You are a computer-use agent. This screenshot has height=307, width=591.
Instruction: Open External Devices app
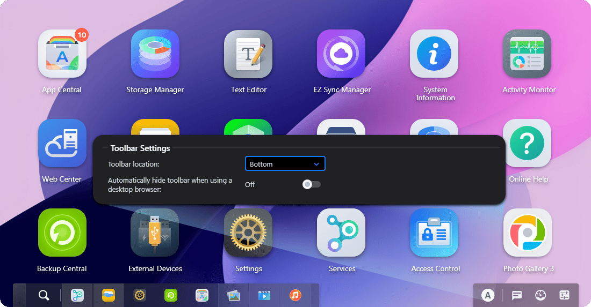coord(155,233)
